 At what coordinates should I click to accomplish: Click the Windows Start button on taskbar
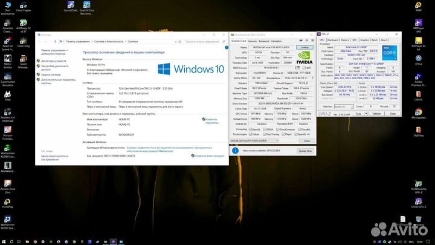coord(4,241)
